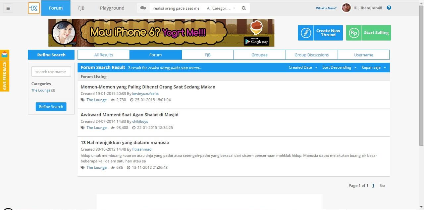Image resolution: width=424 pixels, height=210 pixels.
Task: Go to Kaskus home via the logo
Action: 34,8
